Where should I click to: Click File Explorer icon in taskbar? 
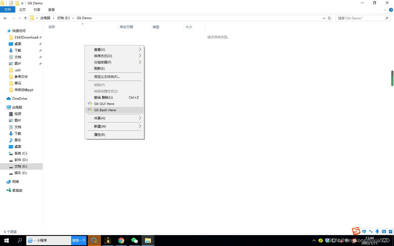(148, 241)
